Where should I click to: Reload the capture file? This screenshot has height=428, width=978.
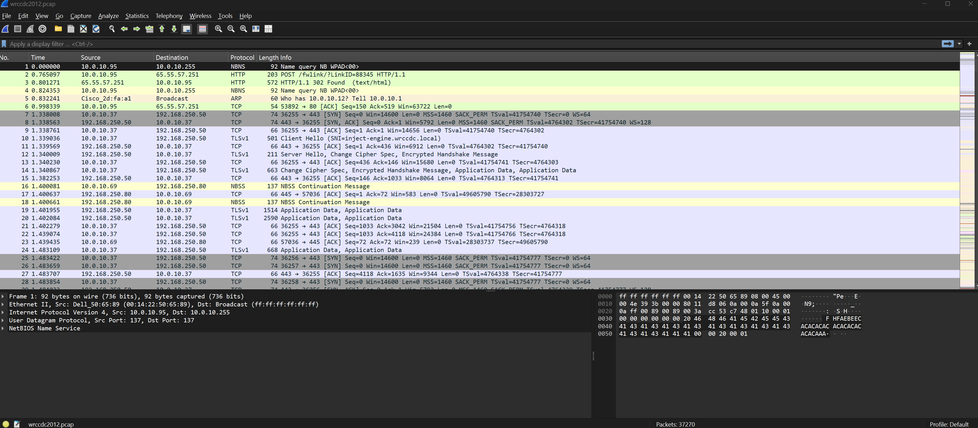tap(96, 29)
